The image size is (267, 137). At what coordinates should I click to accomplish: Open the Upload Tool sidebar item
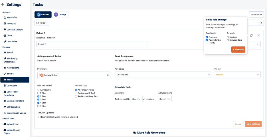tap(13, 124)
